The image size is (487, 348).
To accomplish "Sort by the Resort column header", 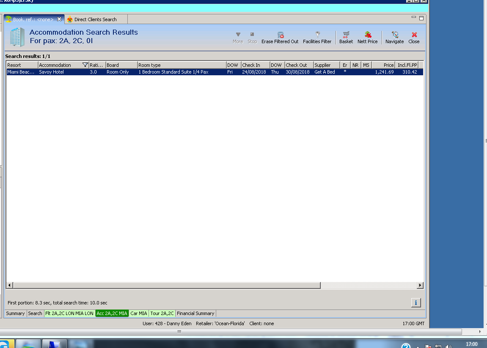I will click(22, 65).
